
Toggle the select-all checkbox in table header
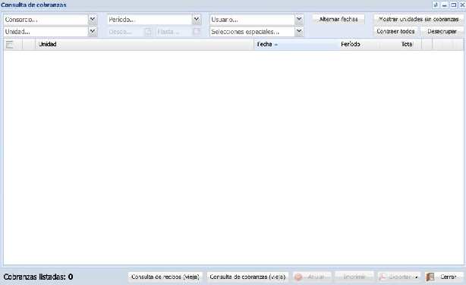[10, 45]
